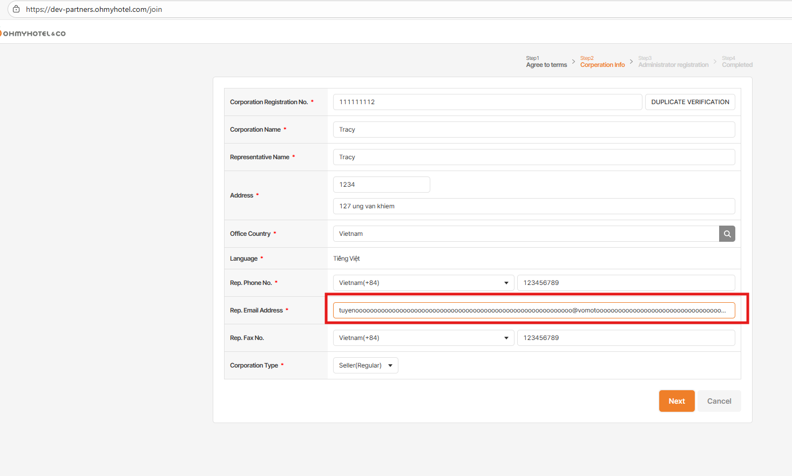Focus the Corporation Registration No. field
Screen dimensions: 792x476
(487, 102)
